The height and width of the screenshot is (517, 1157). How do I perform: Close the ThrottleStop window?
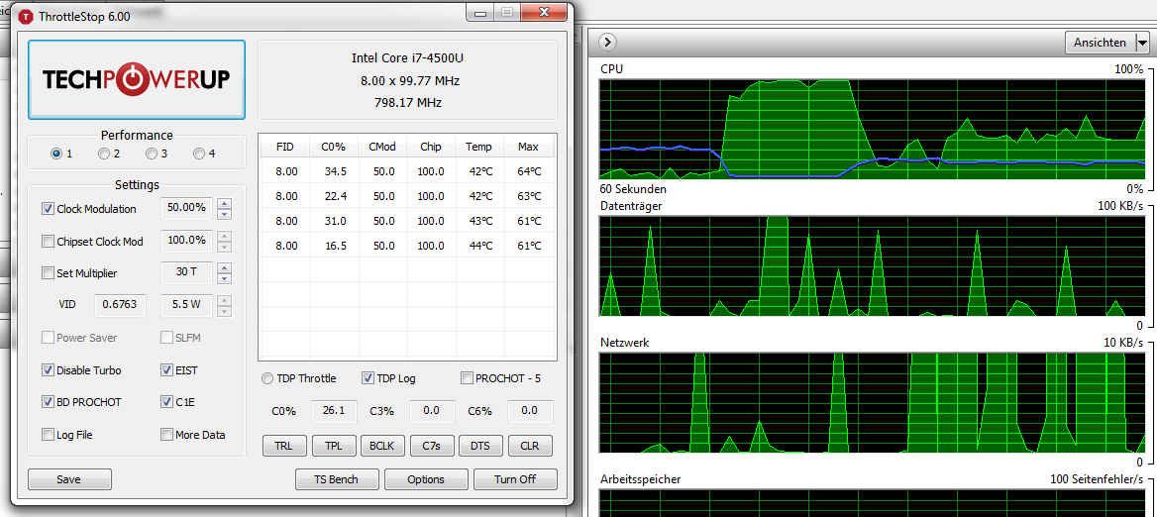[544, 12]
